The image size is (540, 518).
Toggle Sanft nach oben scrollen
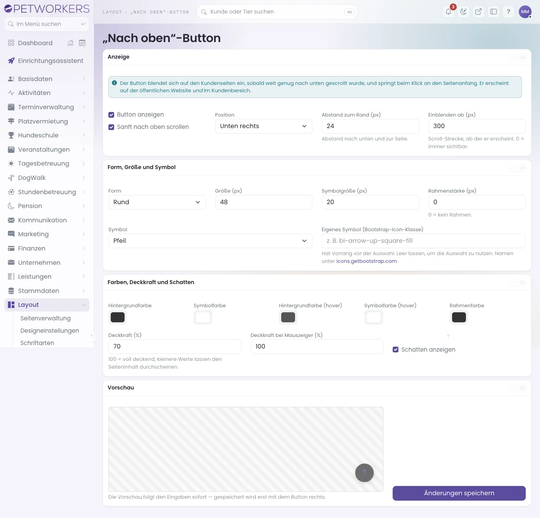111,127
